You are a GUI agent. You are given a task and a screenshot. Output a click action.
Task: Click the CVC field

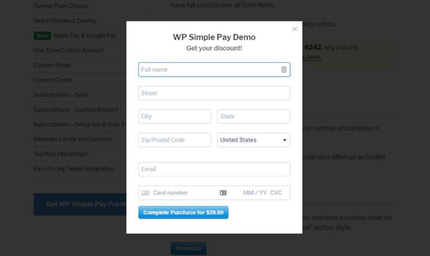coord(276,193)
